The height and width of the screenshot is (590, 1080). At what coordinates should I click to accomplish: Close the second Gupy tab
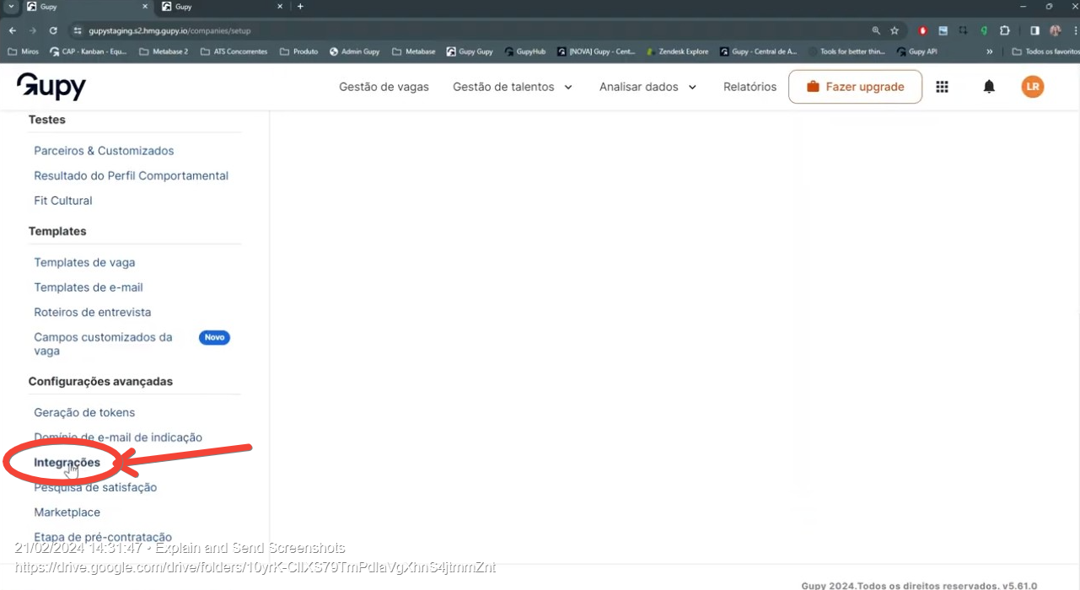(280, 7)
